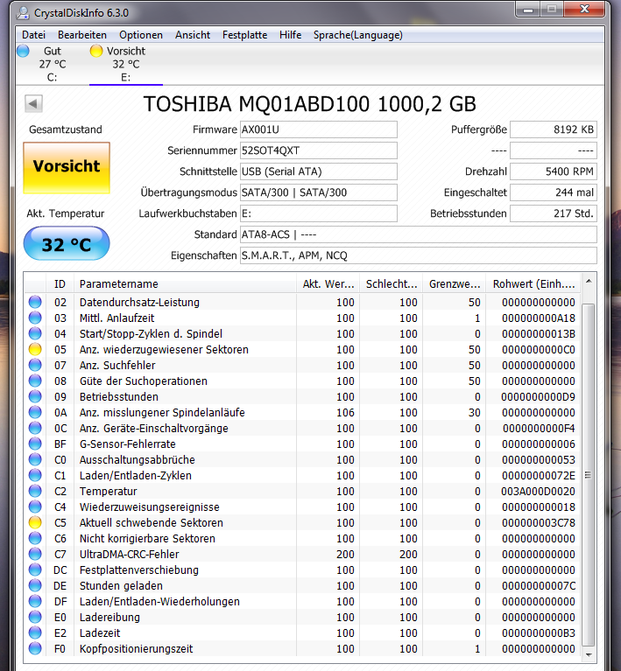621x671 pixels.
Task: Click the 32 °C temperature indicator
Action: tap(67, 244)
